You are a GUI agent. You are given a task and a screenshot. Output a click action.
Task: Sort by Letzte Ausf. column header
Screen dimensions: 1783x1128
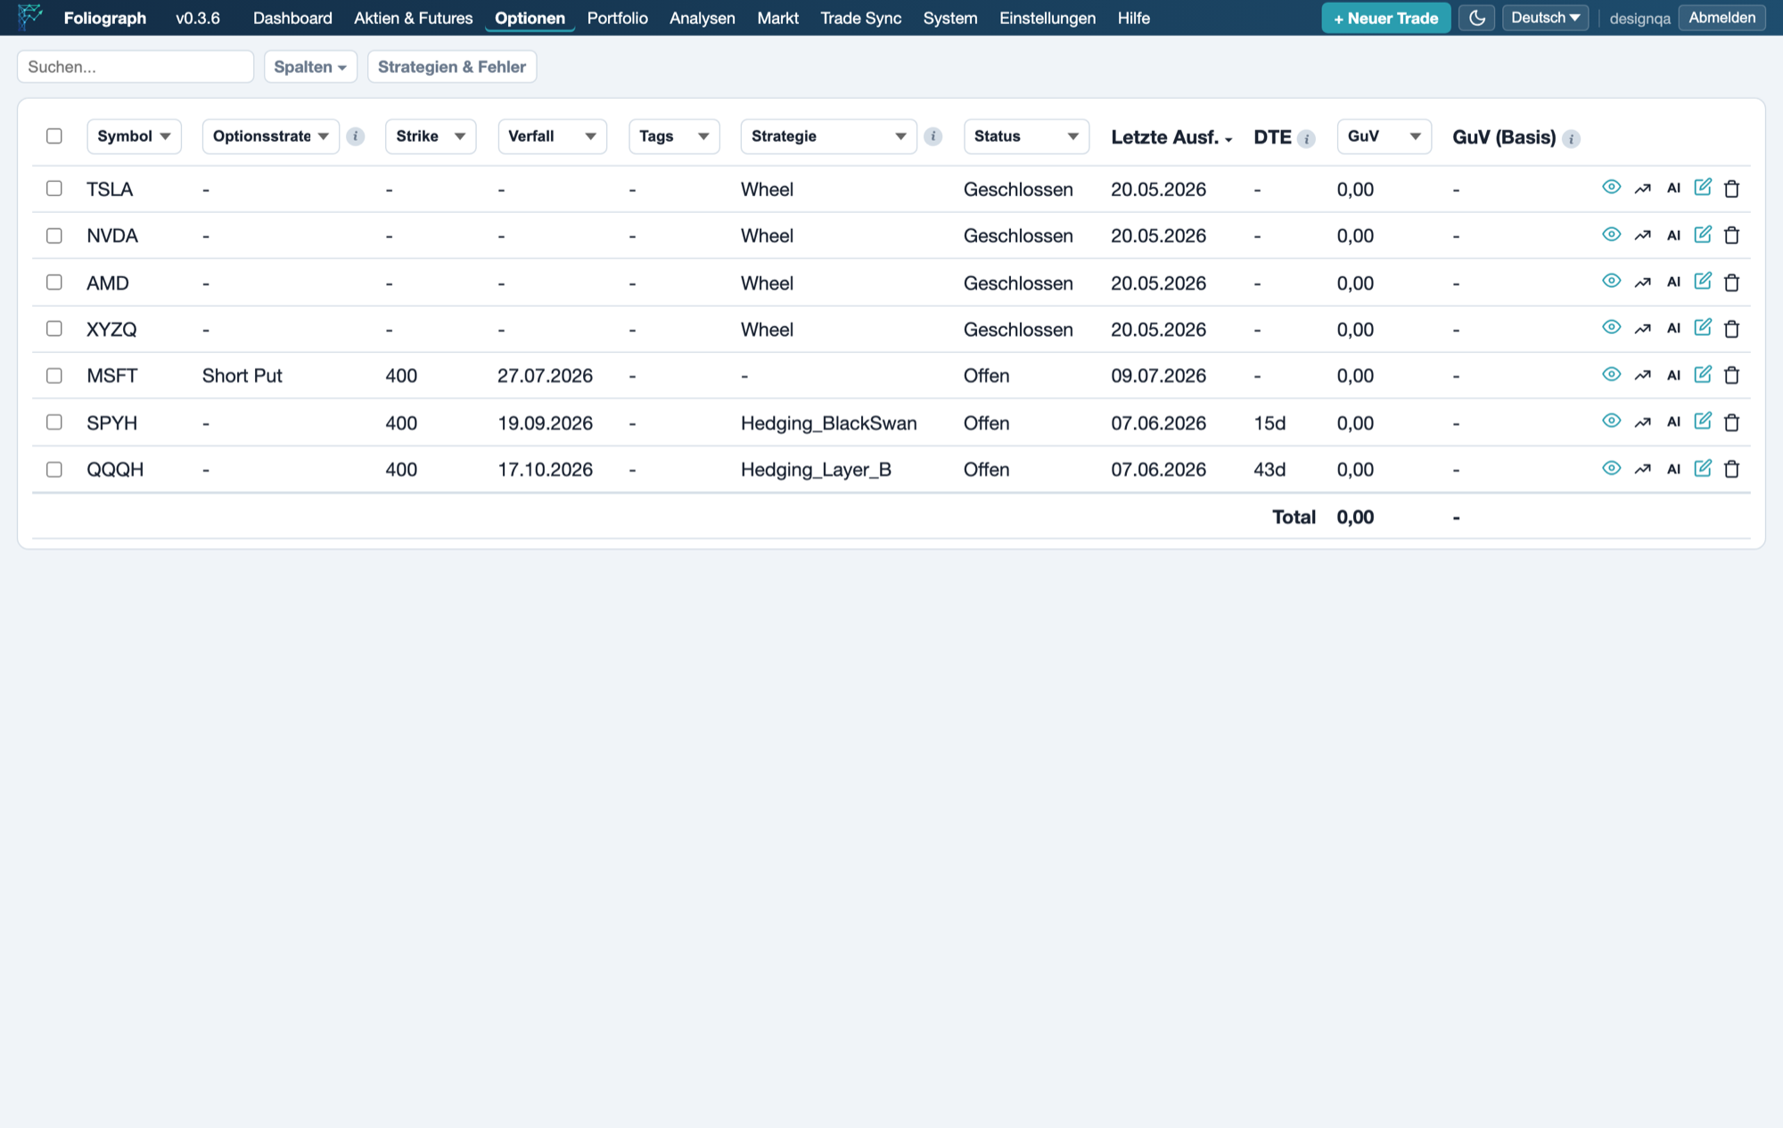click(x=1171, y=137)
